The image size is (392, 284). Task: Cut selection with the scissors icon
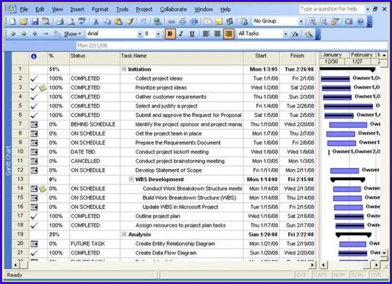coord(96,21)
